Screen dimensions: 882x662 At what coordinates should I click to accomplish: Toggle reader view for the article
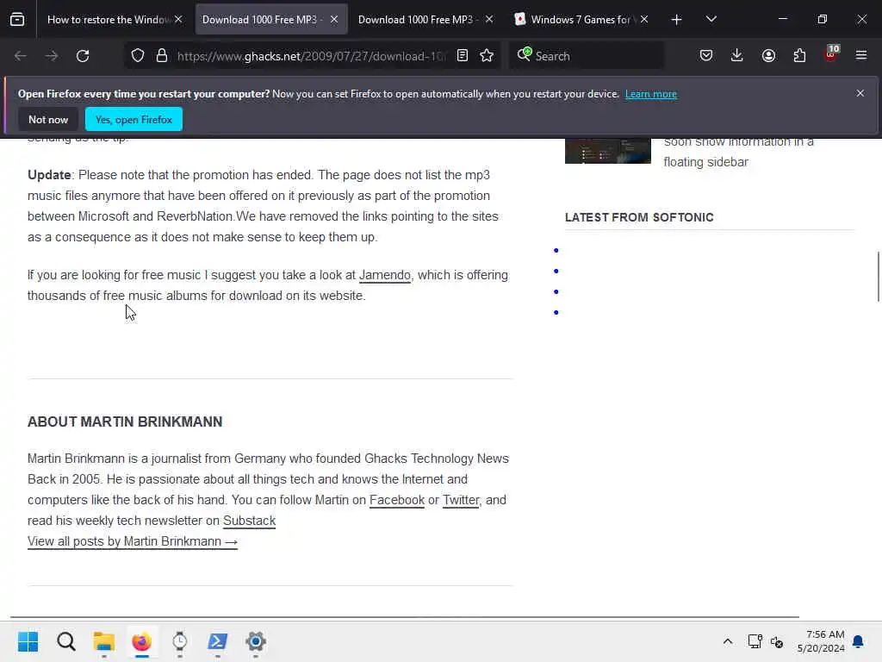[x=463, y=56]
